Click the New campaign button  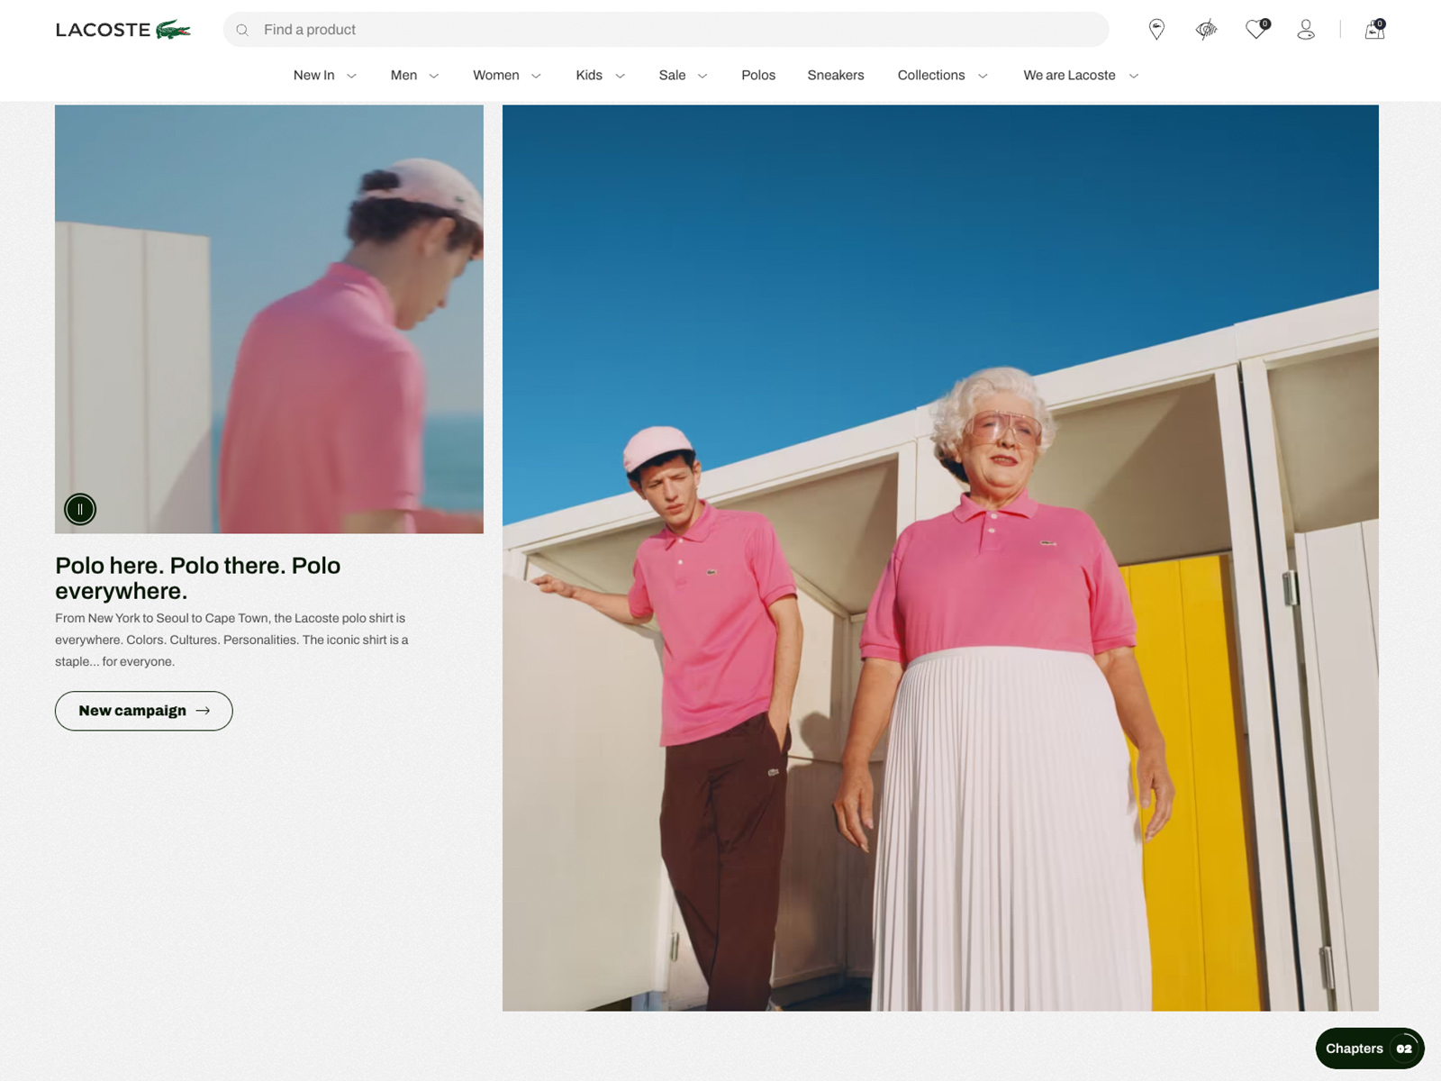pyautogui.click(x=144, y=711)
